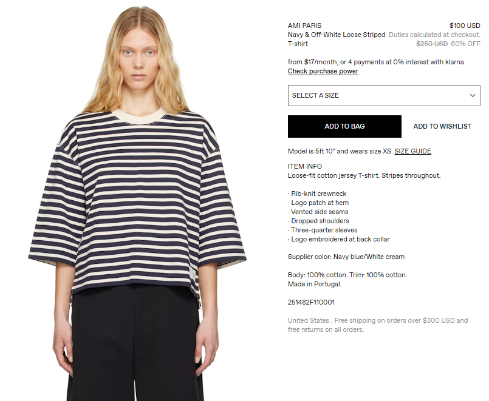
Task: Click the Supplier color Navy blue/White cream text
Action: tap(346, 257)
